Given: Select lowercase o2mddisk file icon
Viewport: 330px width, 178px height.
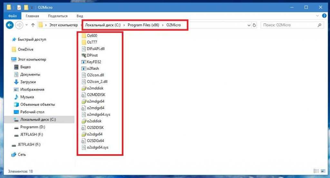Looking at the screenshot, I should pyautogui.click(x=84, y=88).
